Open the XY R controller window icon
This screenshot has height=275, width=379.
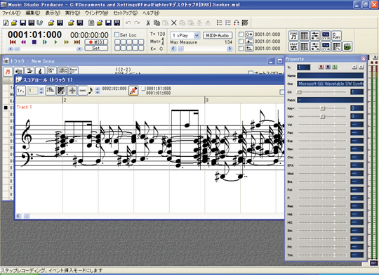click(x=326, y=36)
